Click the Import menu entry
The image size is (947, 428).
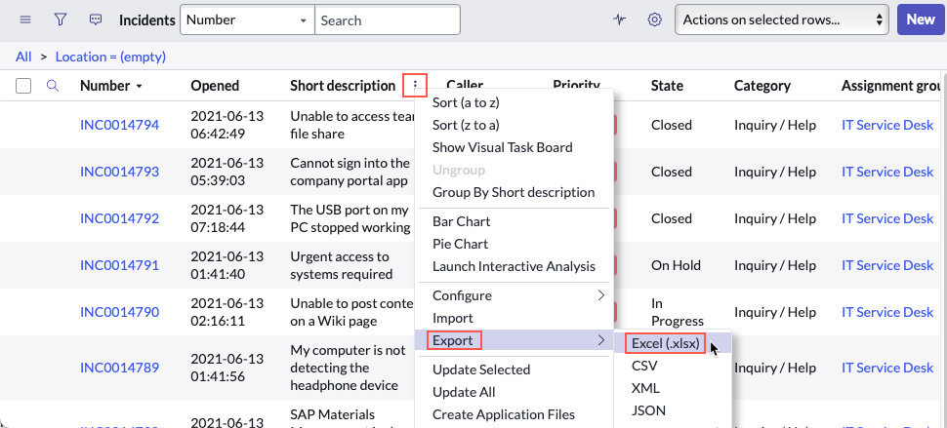pos(453,318)
